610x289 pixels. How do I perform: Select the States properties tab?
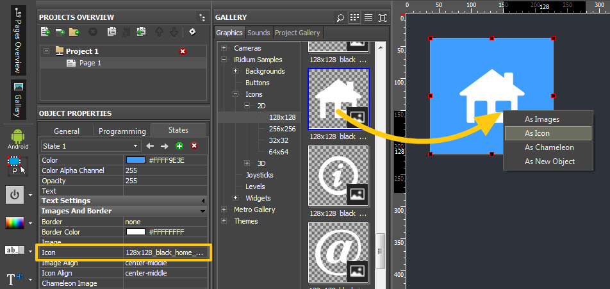(x=178, y=130)
